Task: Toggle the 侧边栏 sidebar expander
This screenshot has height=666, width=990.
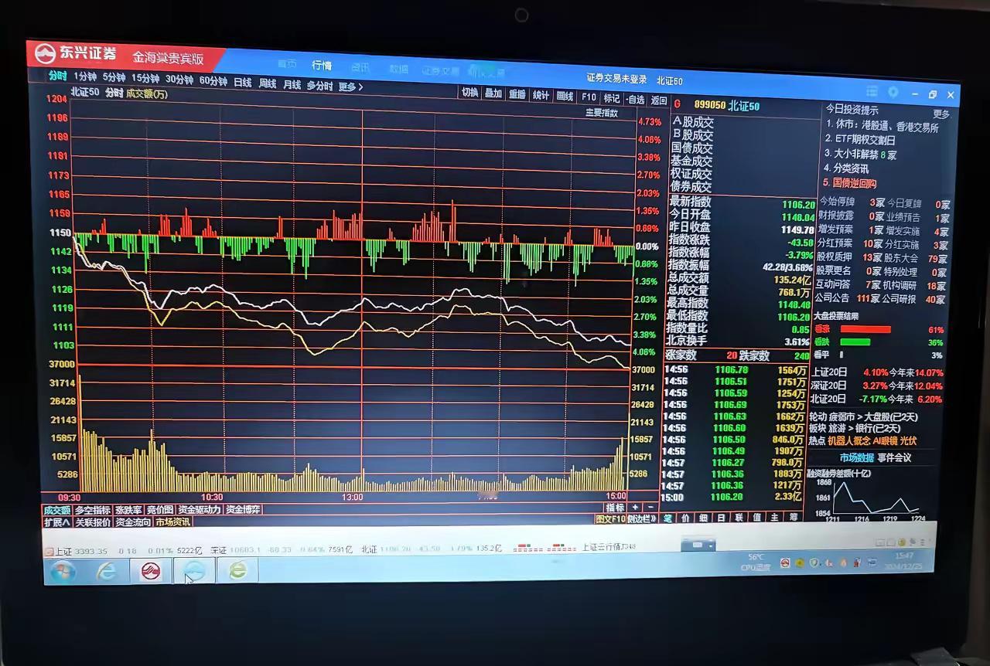Action: [x=642, y=518]
